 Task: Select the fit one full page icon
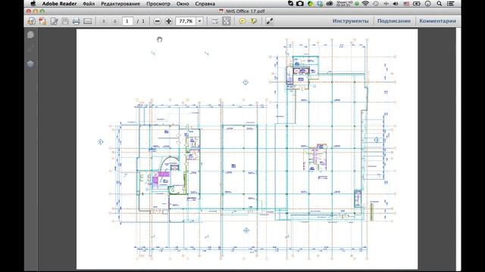click(227, 21)
